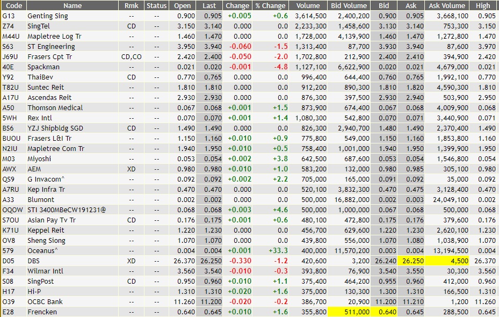Select Thomson Medical stock name
The height and width of the screenshot is (317, 499).
point(55,107)
